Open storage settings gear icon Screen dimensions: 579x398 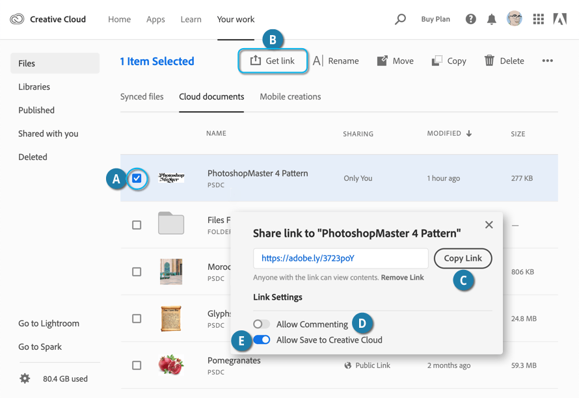coord(25,378)
